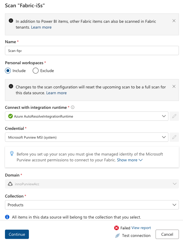Edit the integration runtime with pencil icon
Viewport: 183px width, 241px height.
tap(174, 116)
